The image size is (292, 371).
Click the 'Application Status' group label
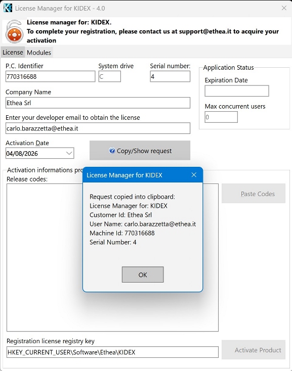pyautogui.click(x=228, y=67)
